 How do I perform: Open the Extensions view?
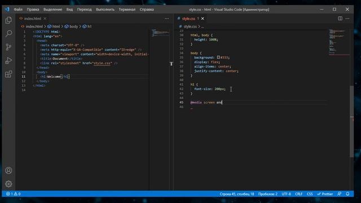pyautogui.click(x=8, y=74)
